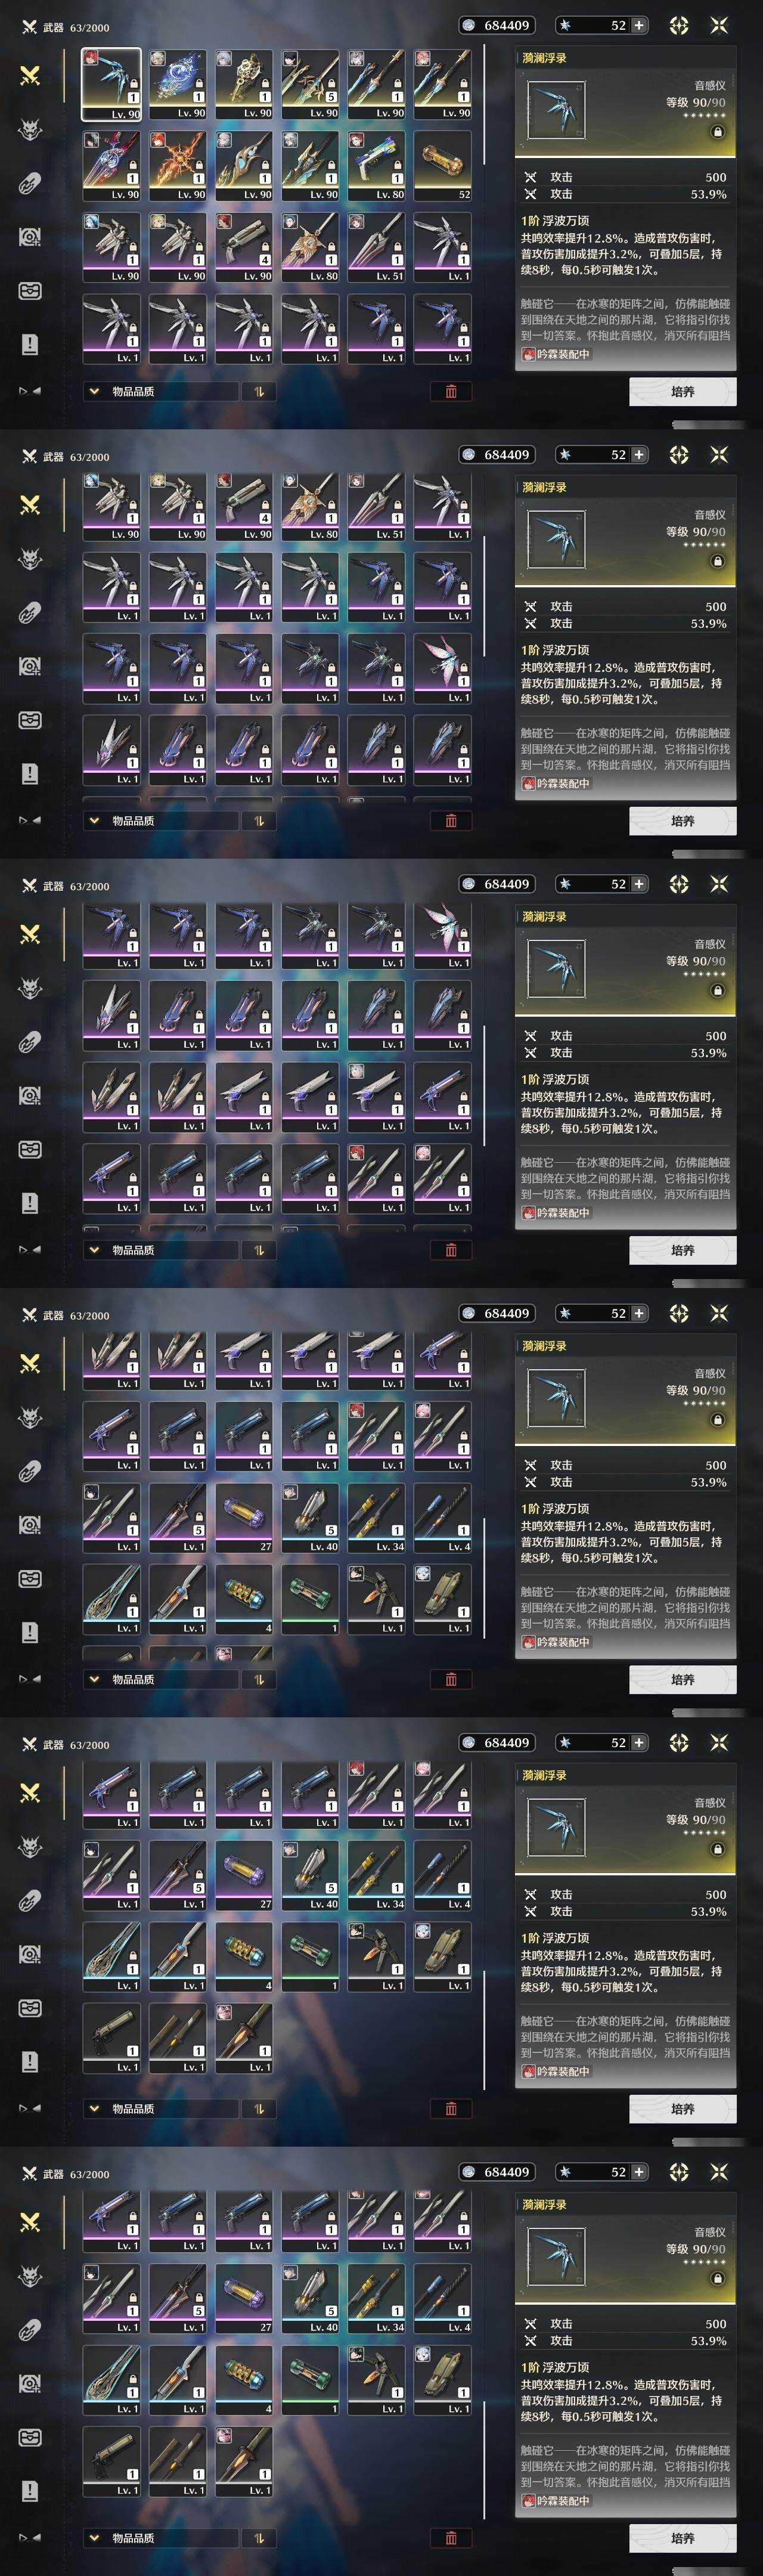Open the pill-shaped supplies tab in topmost sidebar
This screenshot has width=763, height=2576.
point(30,183)
